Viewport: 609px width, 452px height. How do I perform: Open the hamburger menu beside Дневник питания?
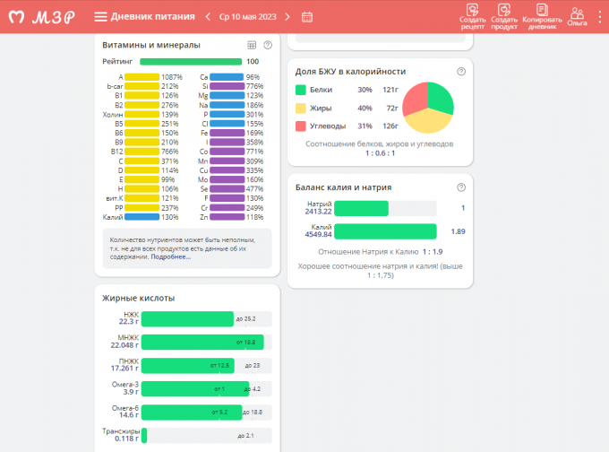(100, 17)
